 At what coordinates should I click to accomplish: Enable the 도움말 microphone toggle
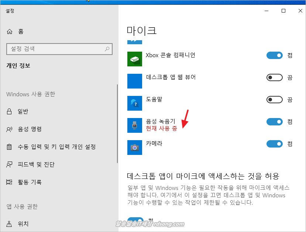coord(274,100)
